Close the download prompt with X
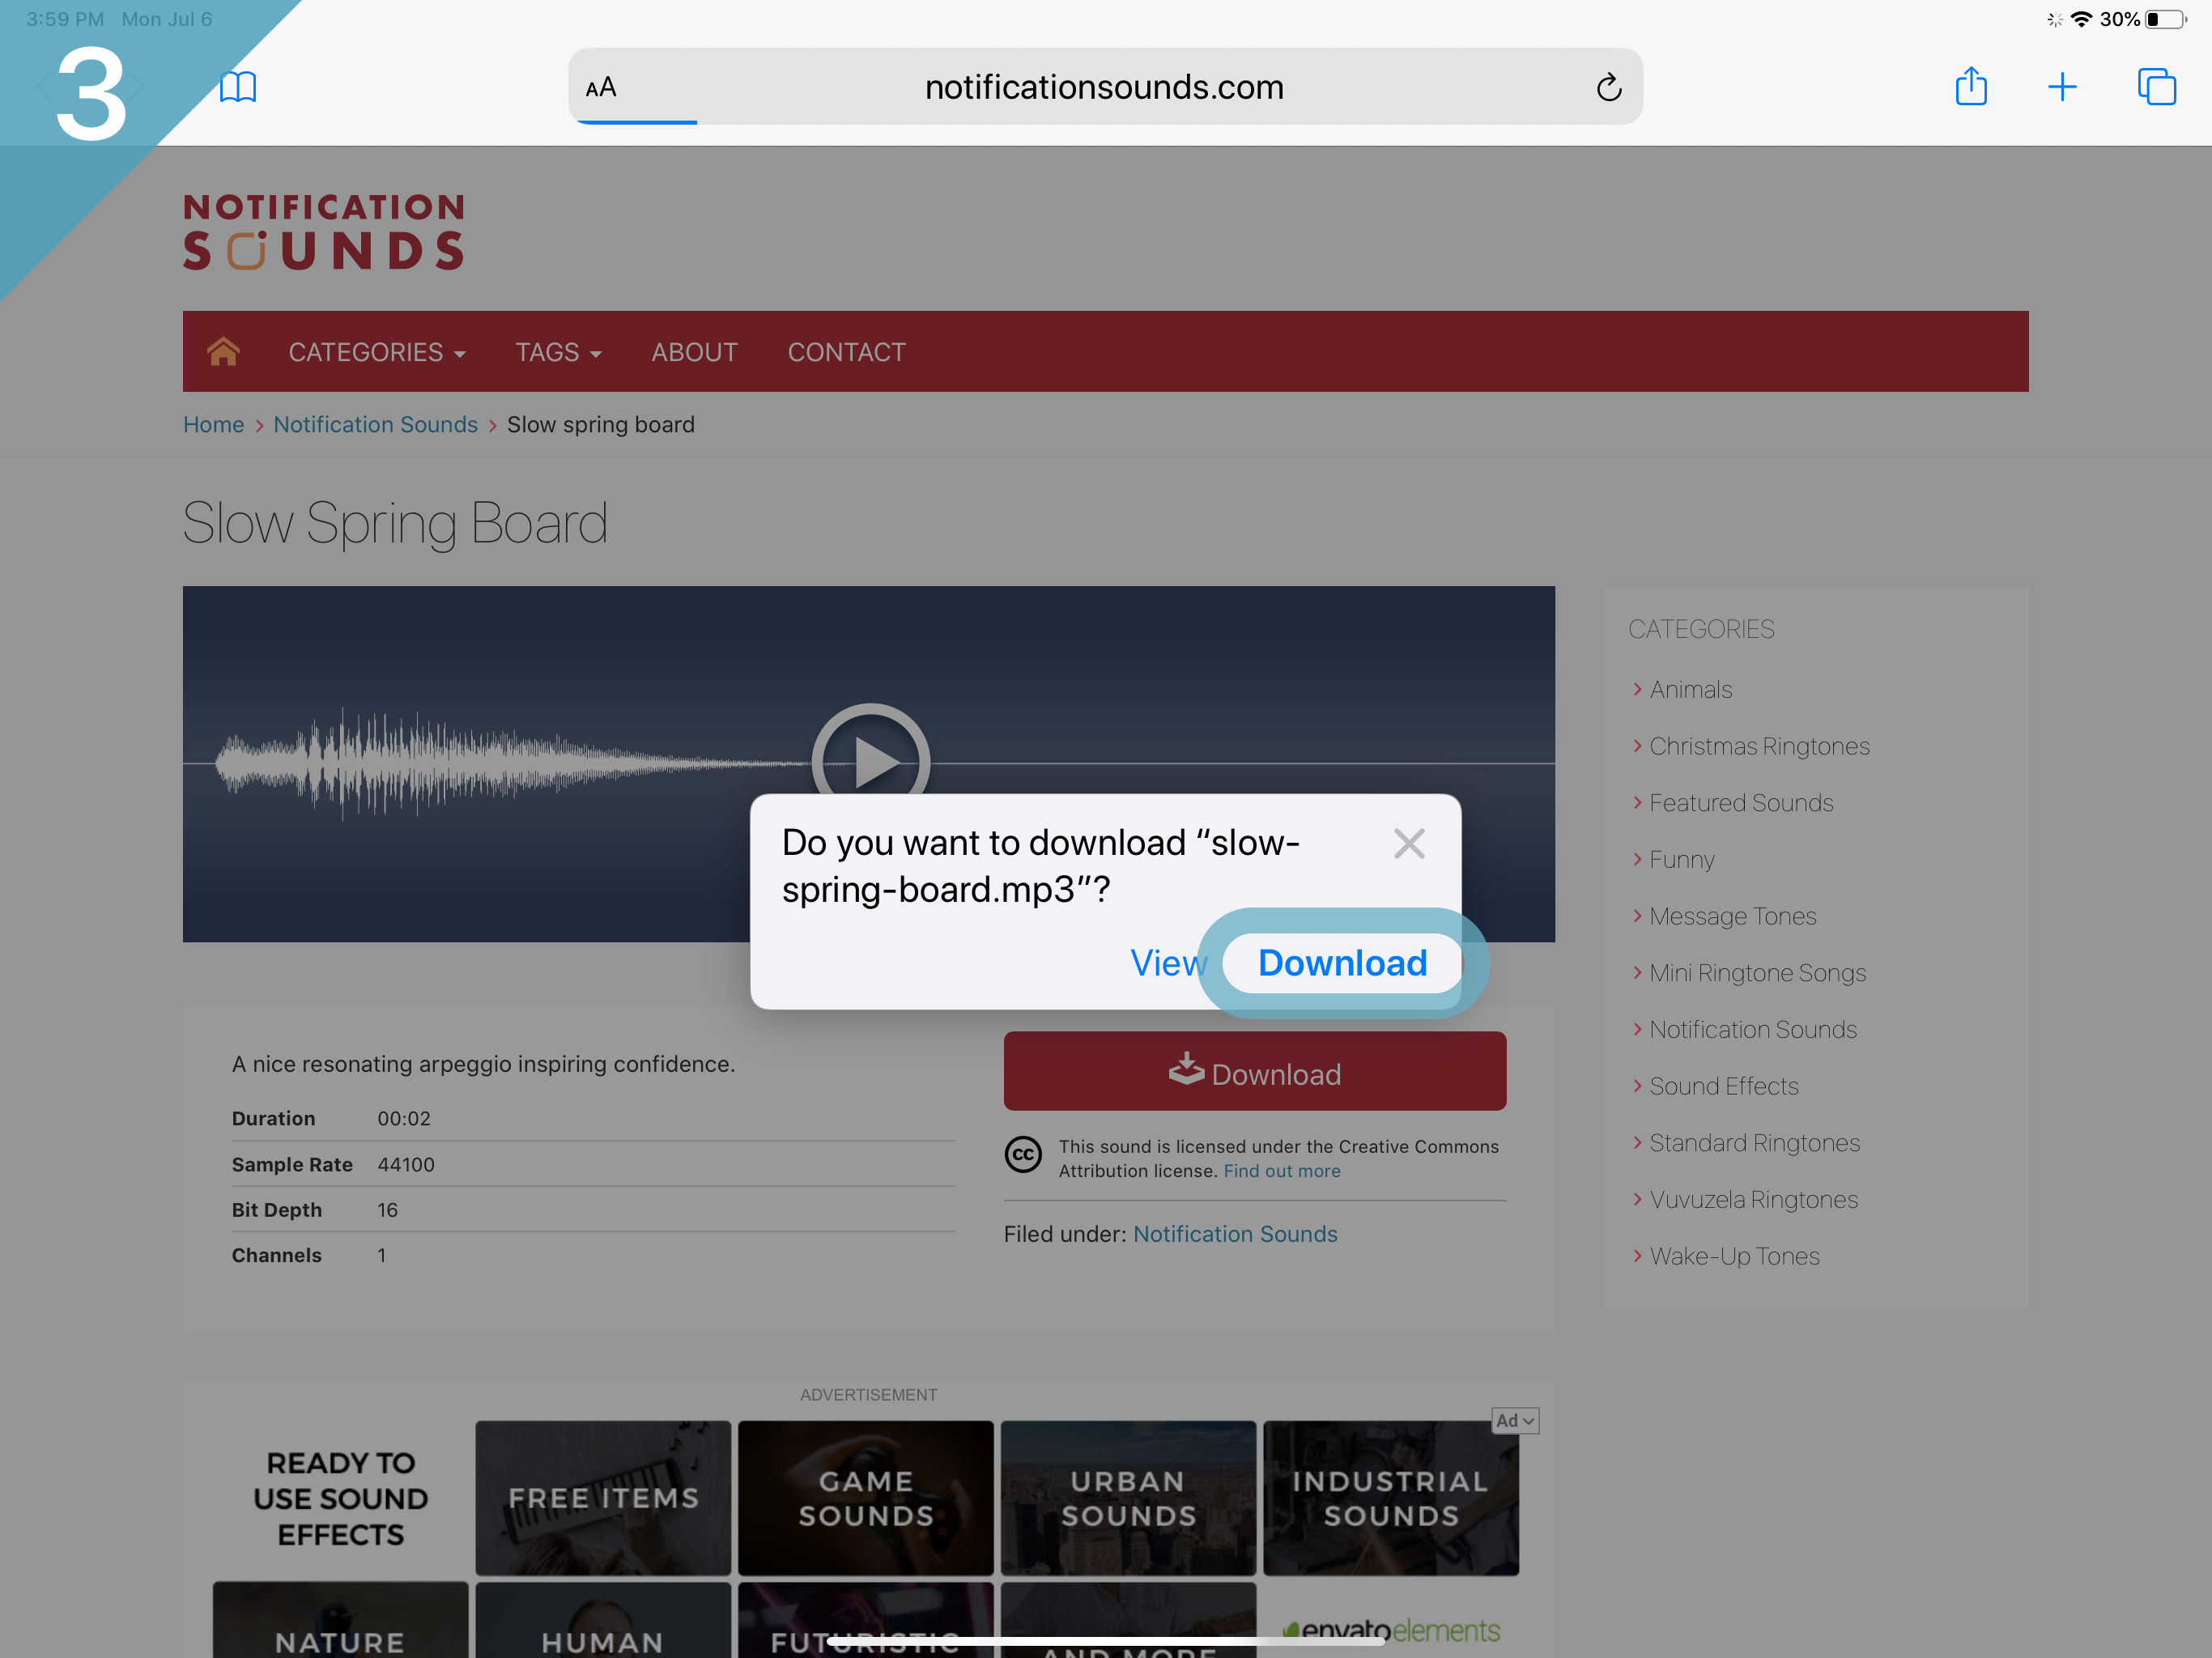This screenshot has width=2212, height=1658. pos(1408,844)
